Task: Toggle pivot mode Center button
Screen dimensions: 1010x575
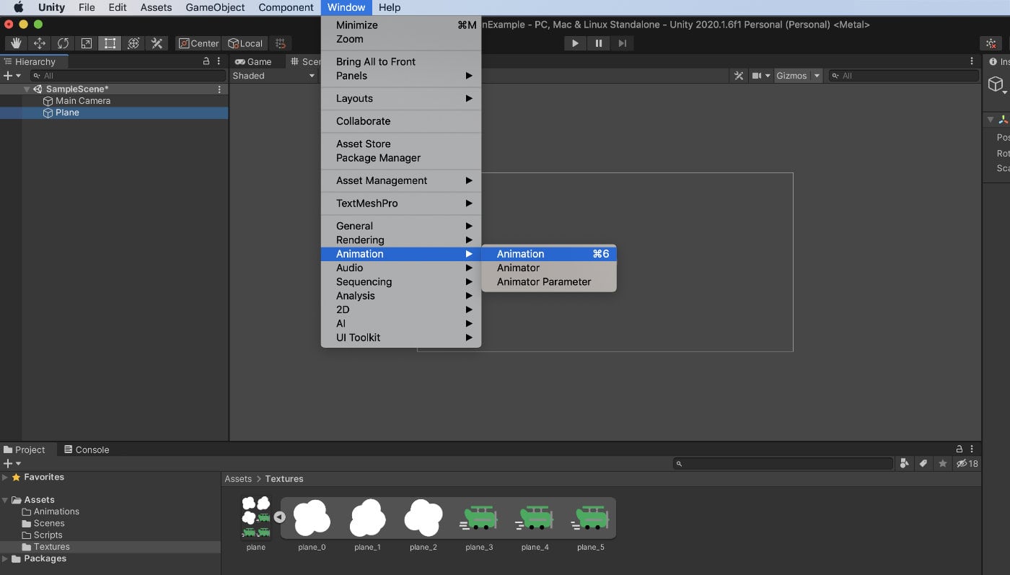Action: [x=198, y=43]
